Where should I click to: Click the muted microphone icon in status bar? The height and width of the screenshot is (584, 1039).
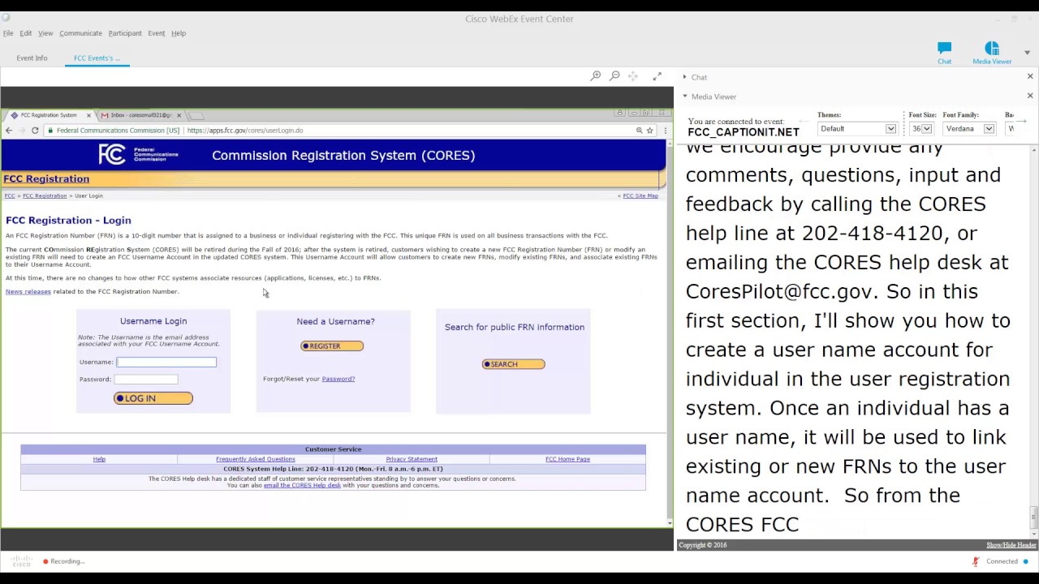(976, 561)
